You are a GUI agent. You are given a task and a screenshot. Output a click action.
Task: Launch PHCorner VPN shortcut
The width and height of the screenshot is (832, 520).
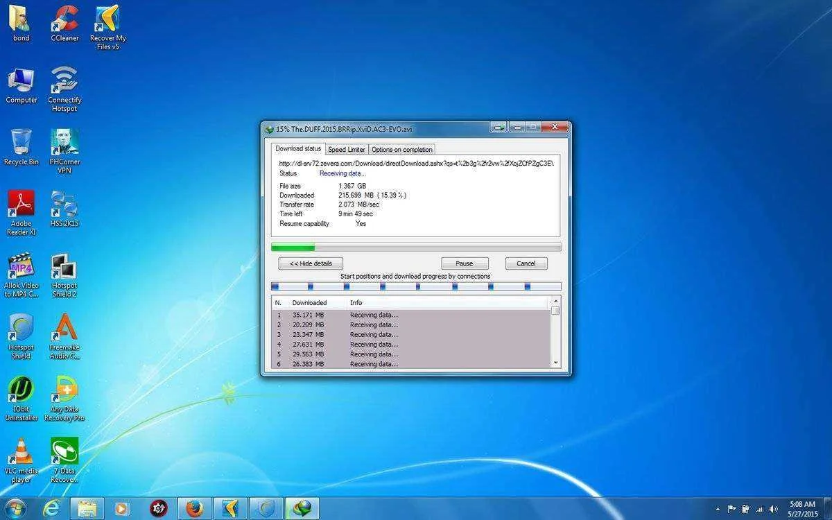(64, 151)
